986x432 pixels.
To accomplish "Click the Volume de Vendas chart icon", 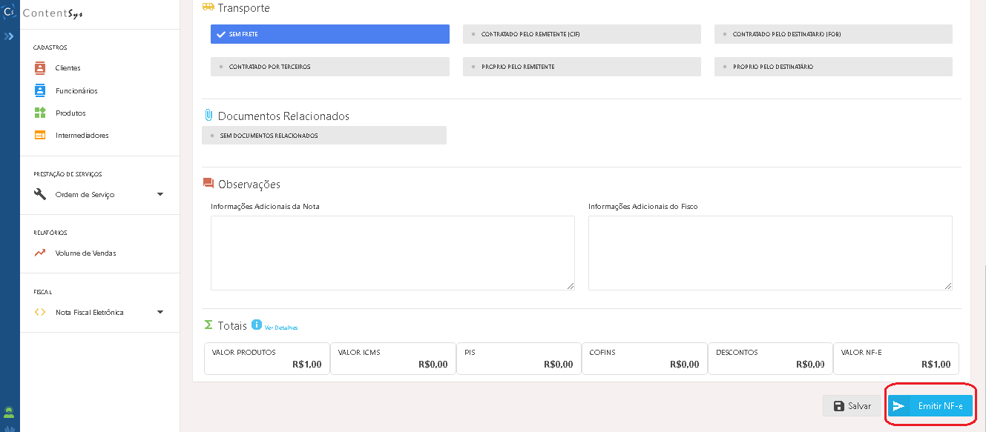I will (x=40, y=253).
